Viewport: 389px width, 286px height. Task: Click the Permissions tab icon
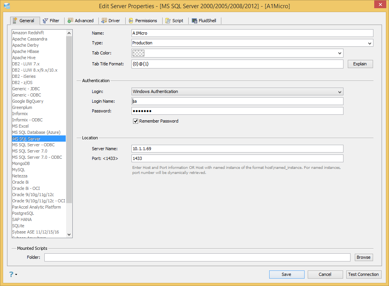point(131,21)
